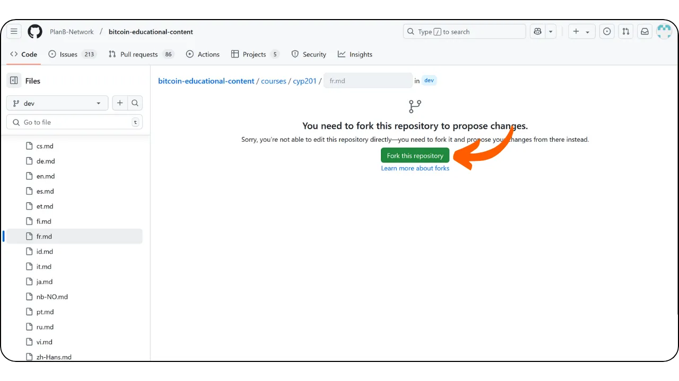Open Learn more about forks link
Viewport: 679px width, 381px height.
[415, 168]
